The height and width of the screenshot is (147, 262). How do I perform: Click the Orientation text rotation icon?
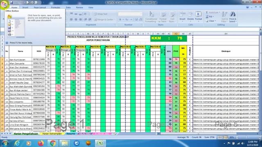pyautogui.click(x=86, y=14)
